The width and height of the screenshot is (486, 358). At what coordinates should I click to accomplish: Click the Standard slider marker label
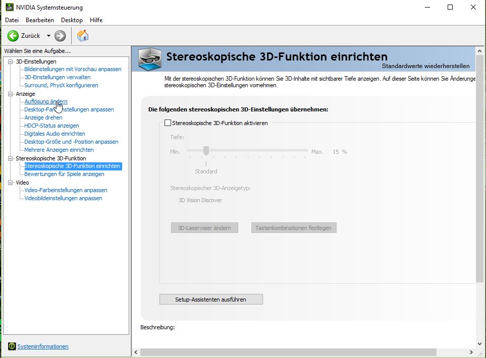(206, 171)
